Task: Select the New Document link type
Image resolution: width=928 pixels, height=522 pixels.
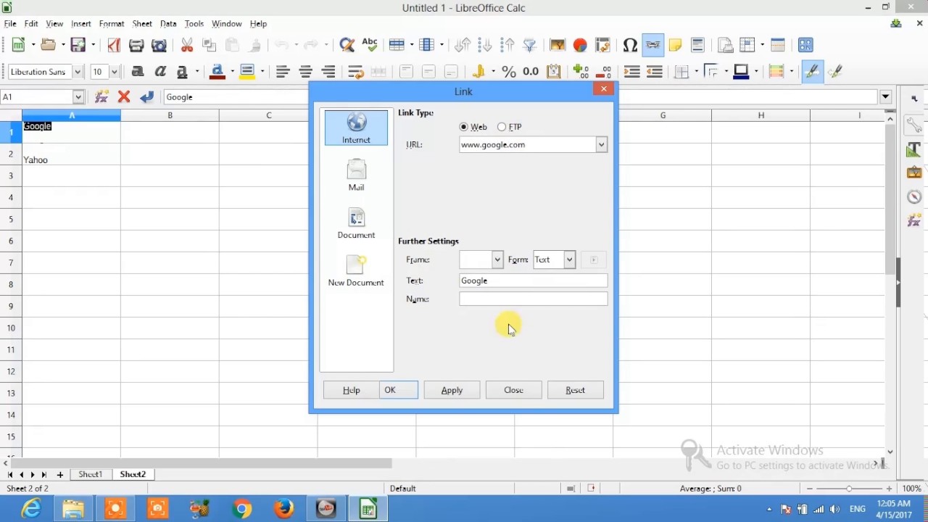Action: click(x=356, y=271)
